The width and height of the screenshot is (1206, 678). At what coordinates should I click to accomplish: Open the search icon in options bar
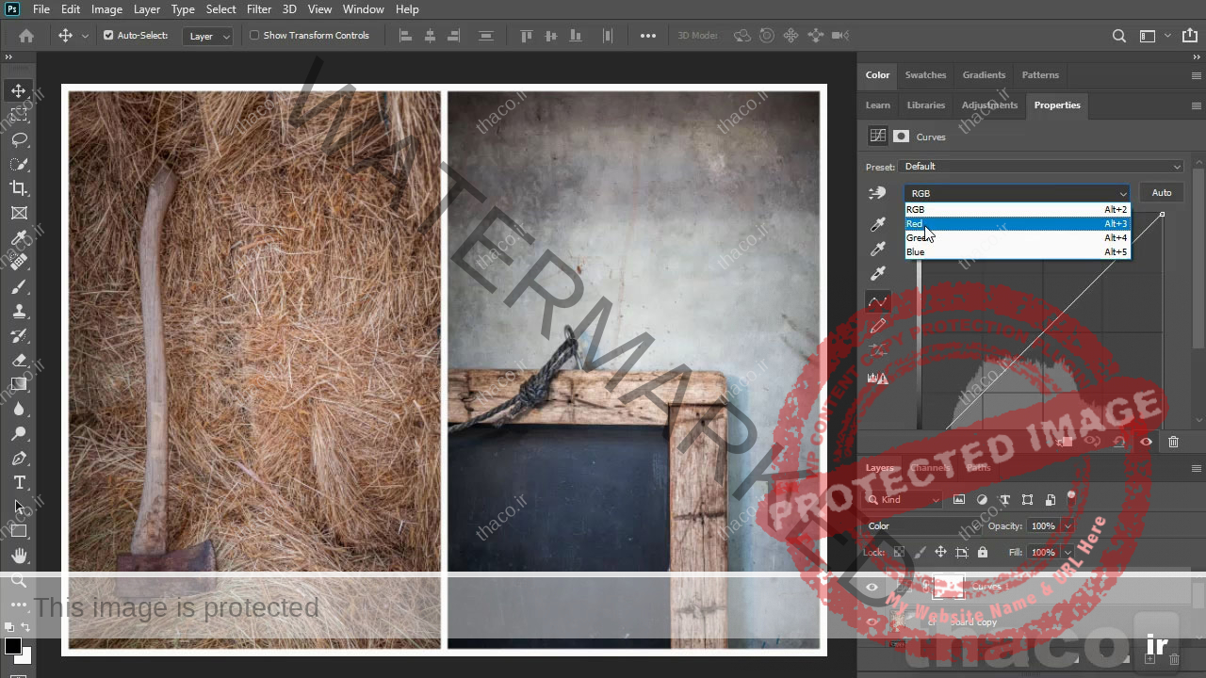click(x=1118, y=36)
